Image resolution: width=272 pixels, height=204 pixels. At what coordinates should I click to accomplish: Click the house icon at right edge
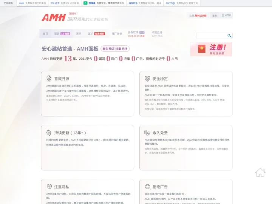click(x=260, y=172)
